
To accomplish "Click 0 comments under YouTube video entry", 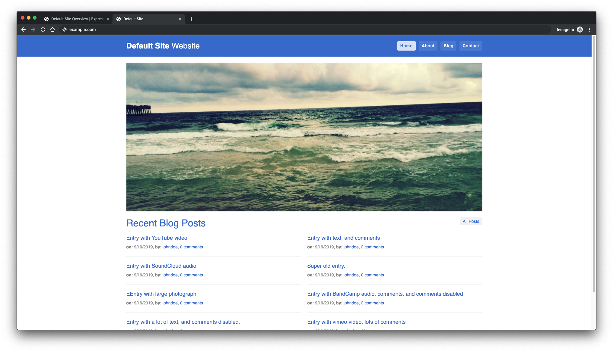I will click(191, 247).
